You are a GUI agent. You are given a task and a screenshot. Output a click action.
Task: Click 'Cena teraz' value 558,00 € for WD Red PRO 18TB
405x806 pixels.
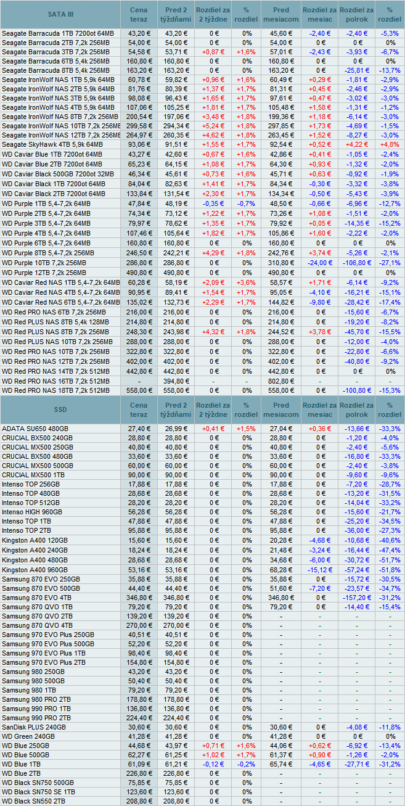tap(138, 391)
